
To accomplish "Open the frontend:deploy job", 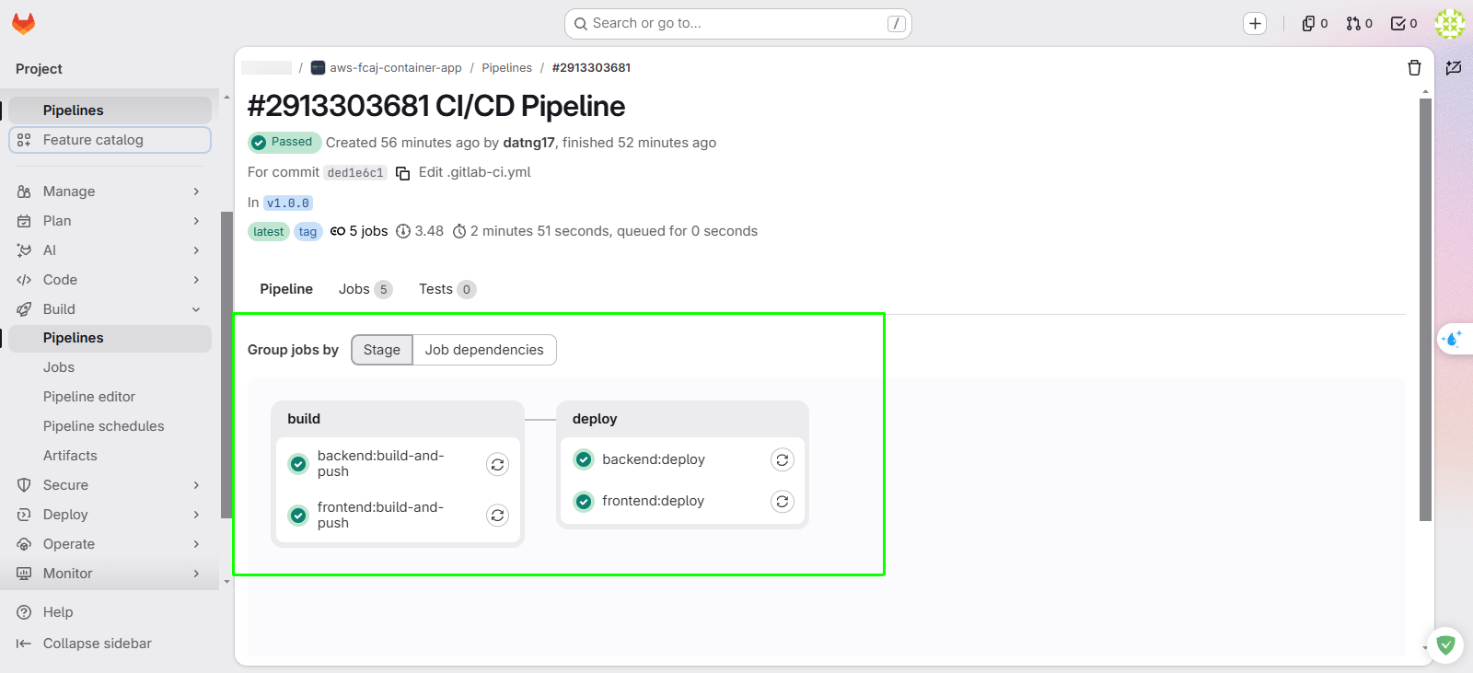I will pos(653,502).
